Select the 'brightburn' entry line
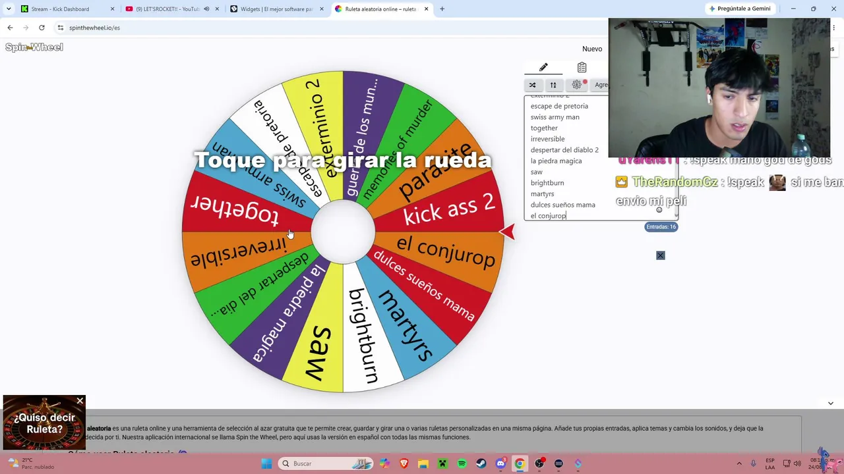This screenshot has height=474, width=844. [547, 183]
